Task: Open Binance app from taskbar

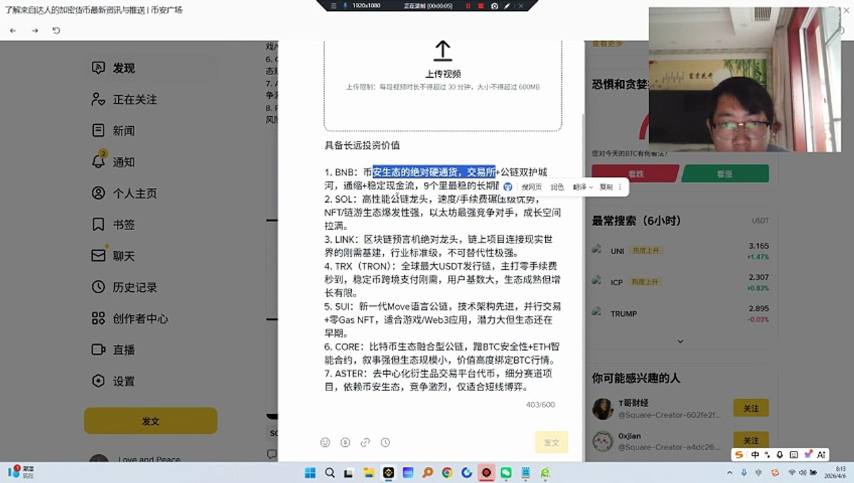Action: 388,473
